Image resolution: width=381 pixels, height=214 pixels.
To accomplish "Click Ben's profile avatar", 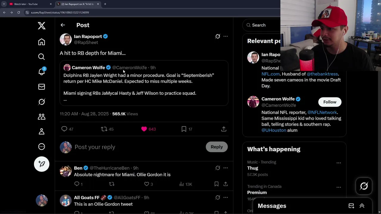I will click(x=65, y=171).
